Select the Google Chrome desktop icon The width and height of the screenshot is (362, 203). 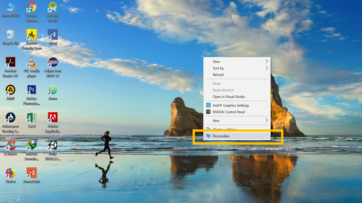click(31, 7)
